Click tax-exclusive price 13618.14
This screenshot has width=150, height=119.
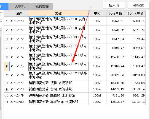135,89
